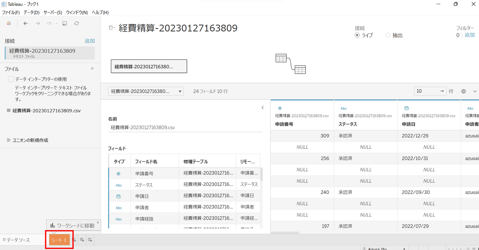
Task: Open the grid settings gear icon
Action: pos(463,91)
